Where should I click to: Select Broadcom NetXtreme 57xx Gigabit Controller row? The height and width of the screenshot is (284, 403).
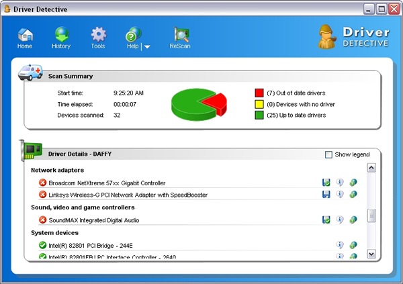point(198,183)
